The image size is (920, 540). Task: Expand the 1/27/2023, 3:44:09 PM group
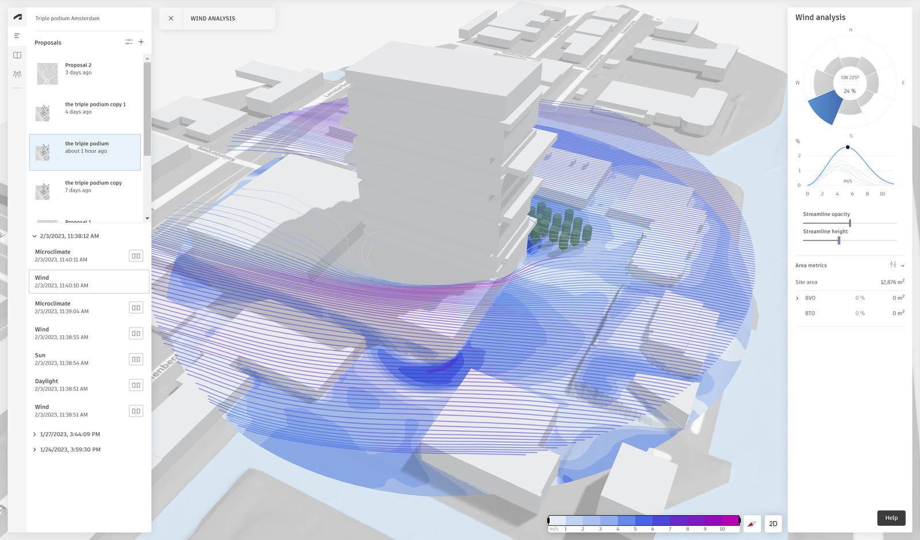click(x=34, y=434)
